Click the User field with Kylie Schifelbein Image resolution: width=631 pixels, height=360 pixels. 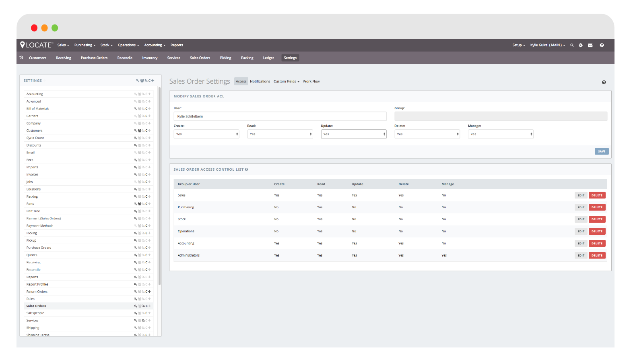click(280, 116)
